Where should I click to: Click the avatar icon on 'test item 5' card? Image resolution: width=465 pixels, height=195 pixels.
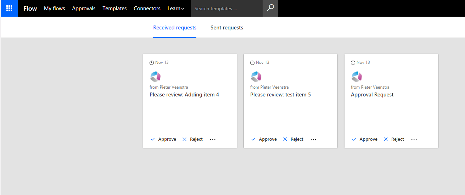256,76
